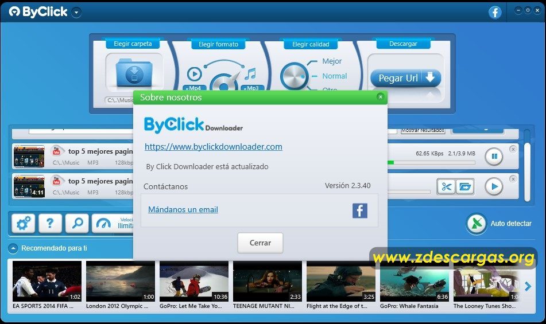
Task: Click the download folder icon
Action: coord(134,73)
